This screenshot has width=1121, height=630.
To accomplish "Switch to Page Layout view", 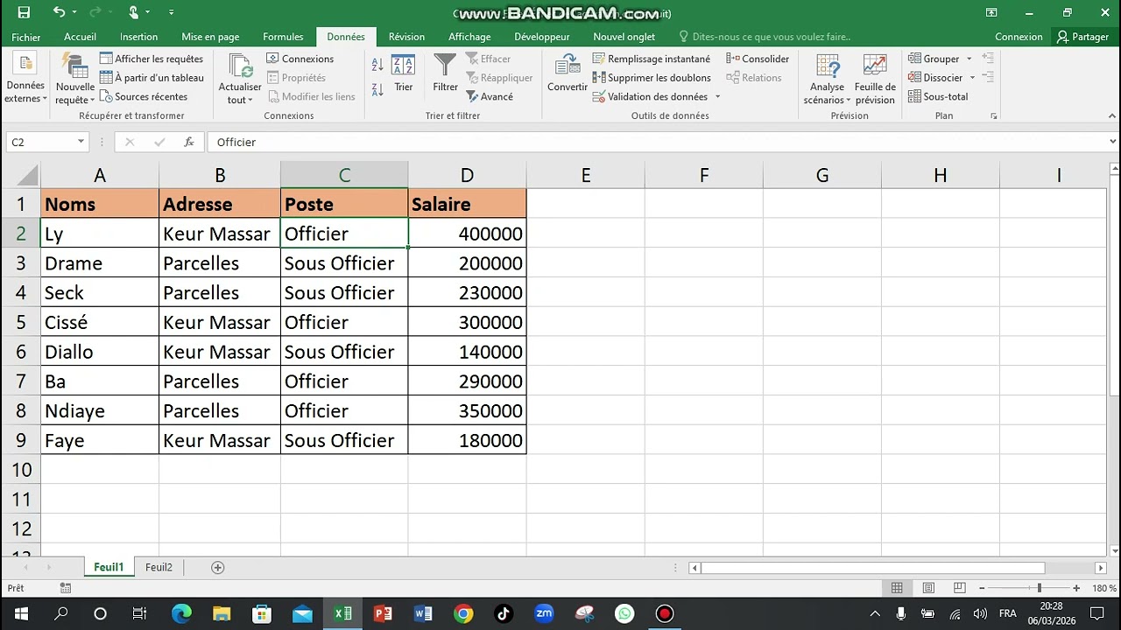I will [928, 588].
